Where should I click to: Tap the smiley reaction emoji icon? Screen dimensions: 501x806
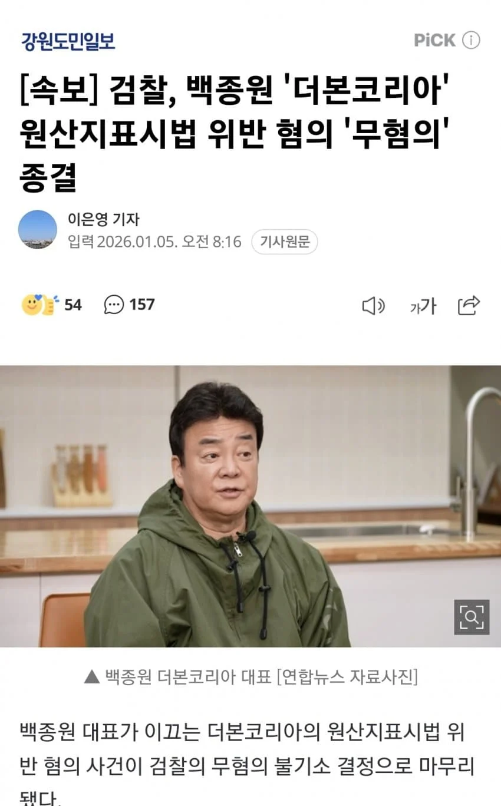(40, 305)
